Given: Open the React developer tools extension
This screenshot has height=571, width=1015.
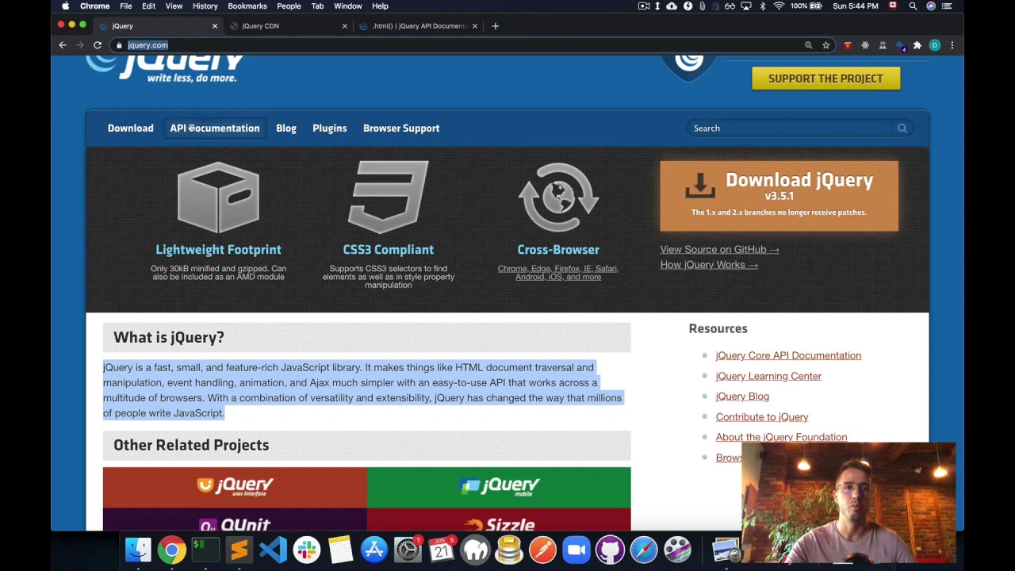Looking at the screenshot, I should coord(865,45).
